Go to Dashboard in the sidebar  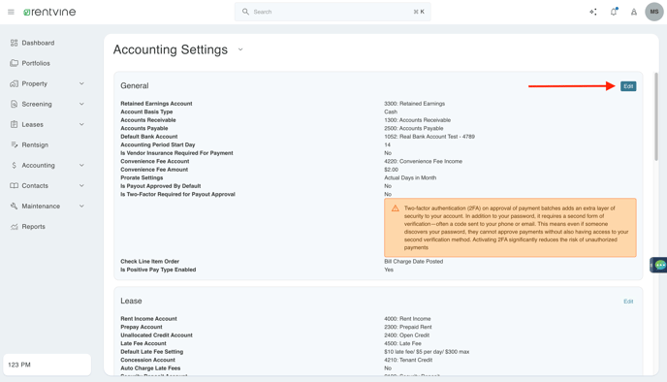point(38,43)
